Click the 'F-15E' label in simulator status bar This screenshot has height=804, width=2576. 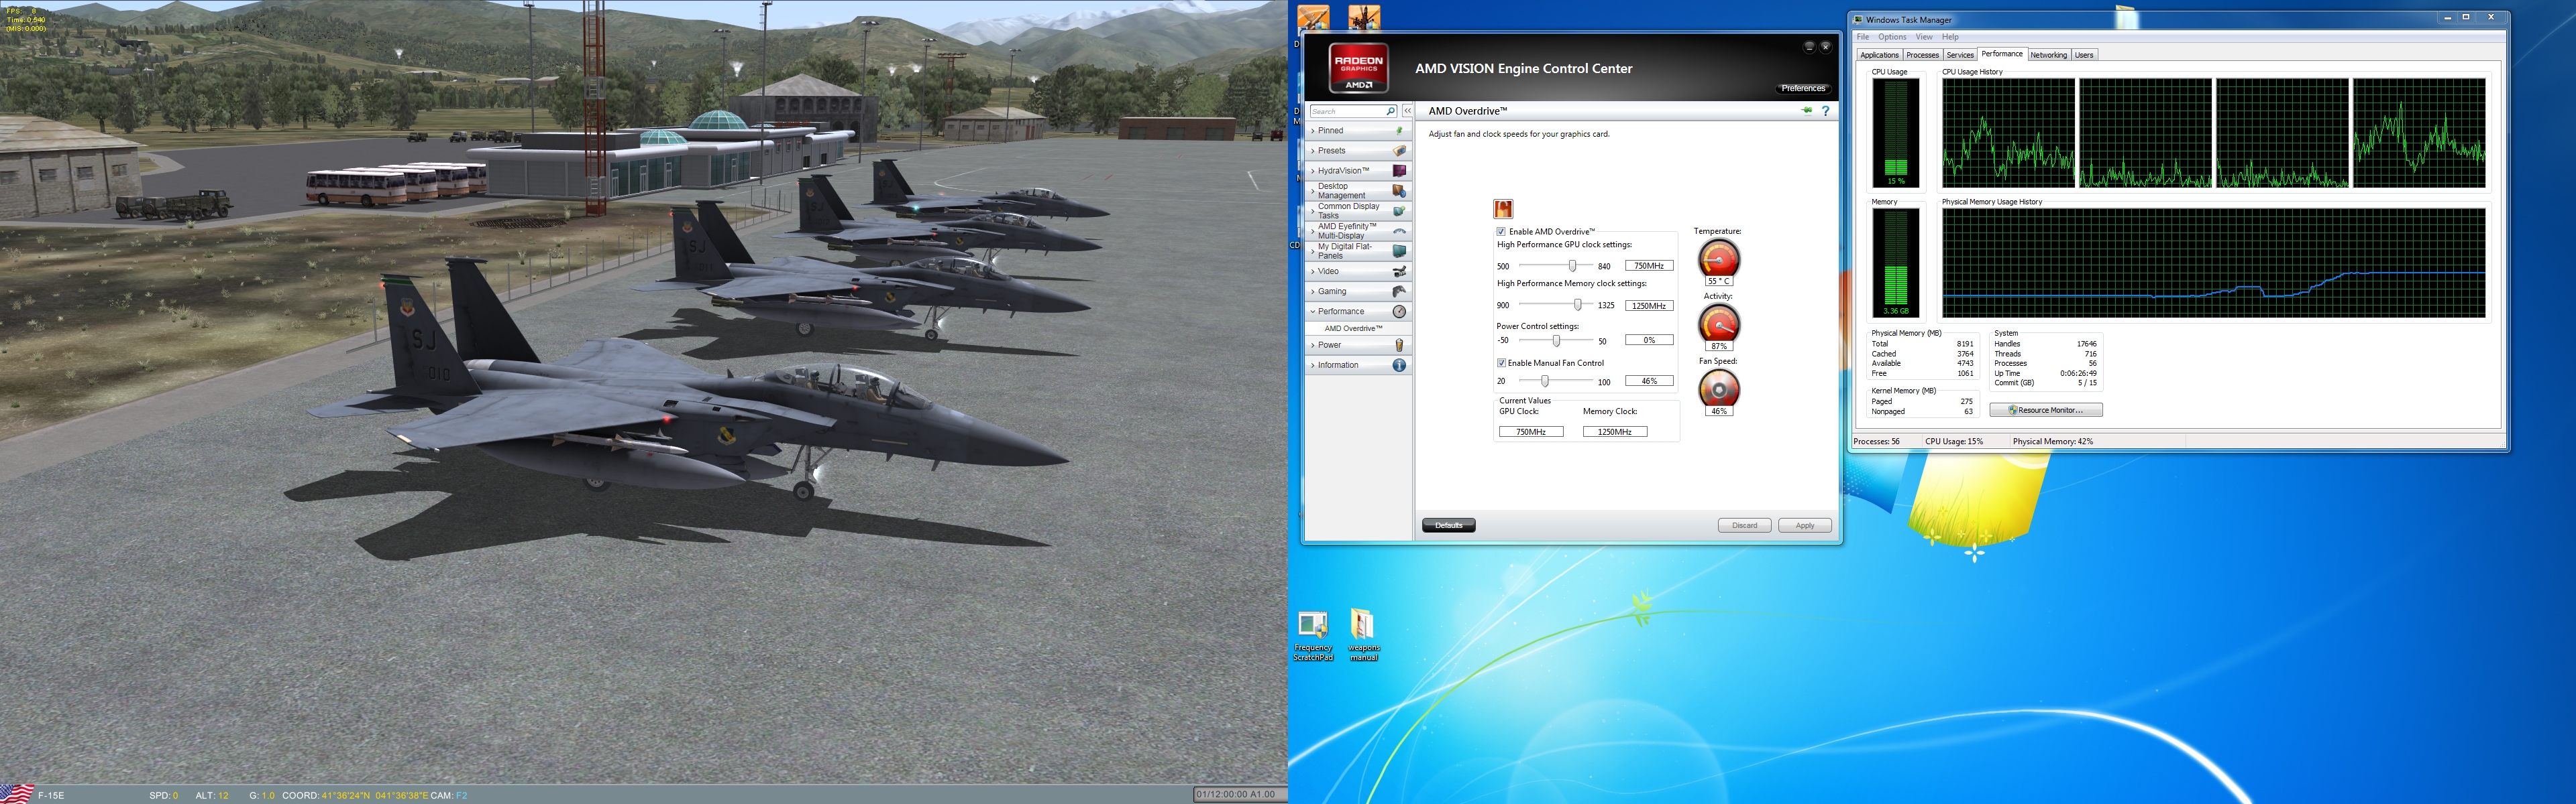click(51, 795)
